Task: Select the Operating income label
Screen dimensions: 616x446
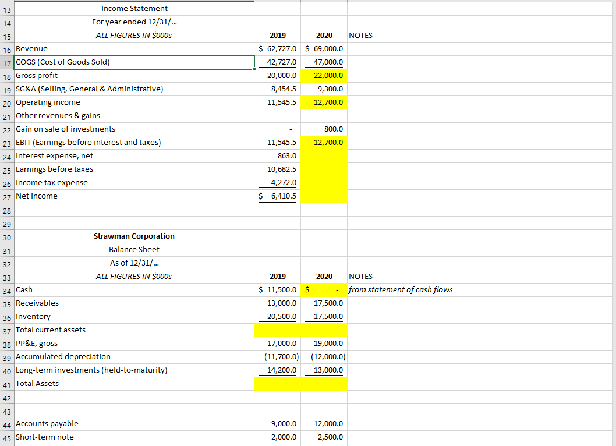Action: (x=48, y=102)
